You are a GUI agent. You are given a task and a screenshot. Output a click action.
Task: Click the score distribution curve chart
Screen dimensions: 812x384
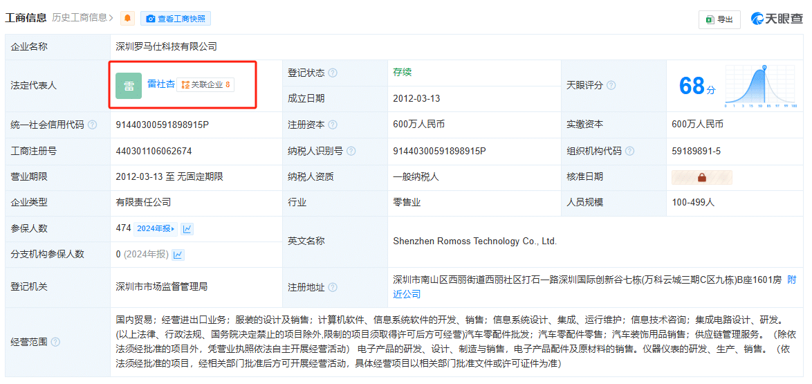click(762, 86)
